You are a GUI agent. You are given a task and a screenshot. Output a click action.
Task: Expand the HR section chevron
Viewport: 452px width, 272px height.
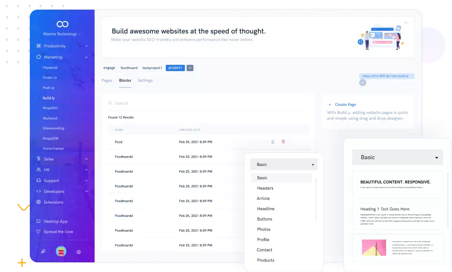tap(86, 170)
